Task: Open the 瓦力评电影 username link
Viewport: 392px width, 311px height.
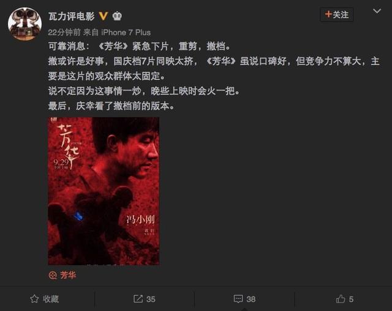Action: [x=71, y=16]
